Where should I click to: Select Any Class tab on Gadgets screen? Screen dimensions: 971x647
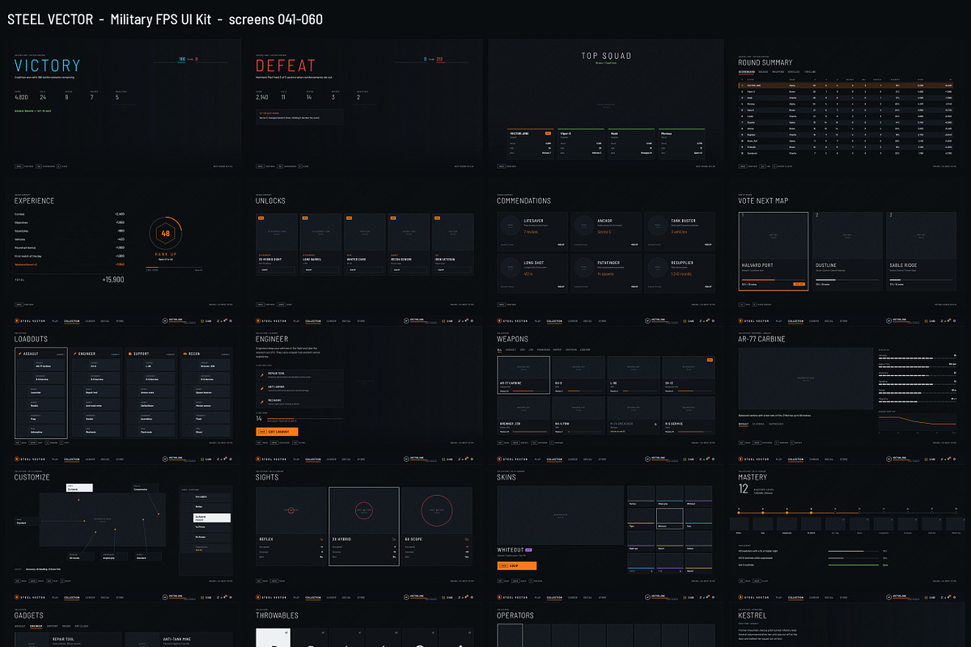pyautogui.click(x=81, y=626)
